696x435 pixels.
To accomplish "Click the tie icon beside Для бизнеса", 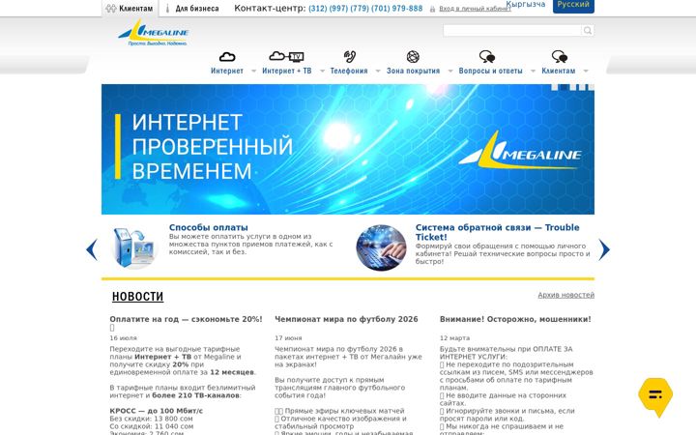I will click(168, 9).
